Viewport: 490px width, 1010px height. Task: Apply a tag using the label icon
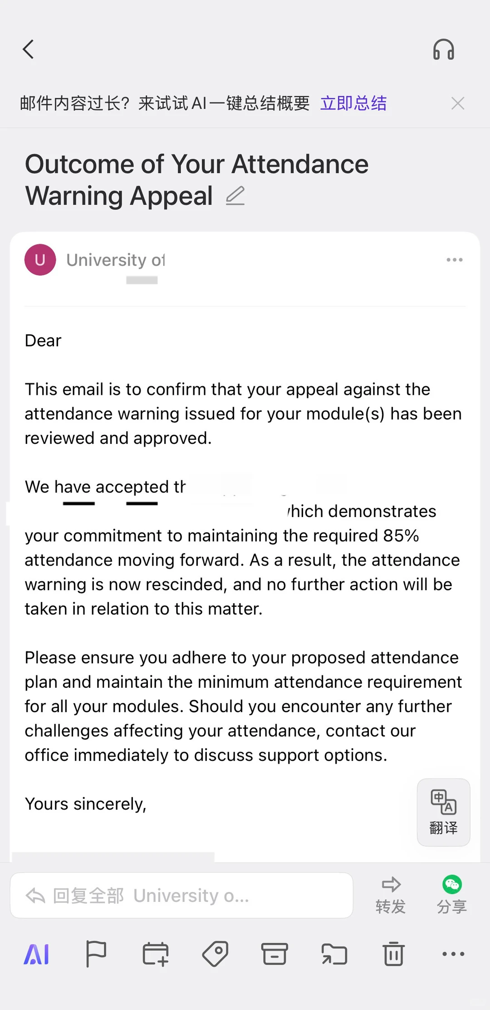tap(215, 954)
